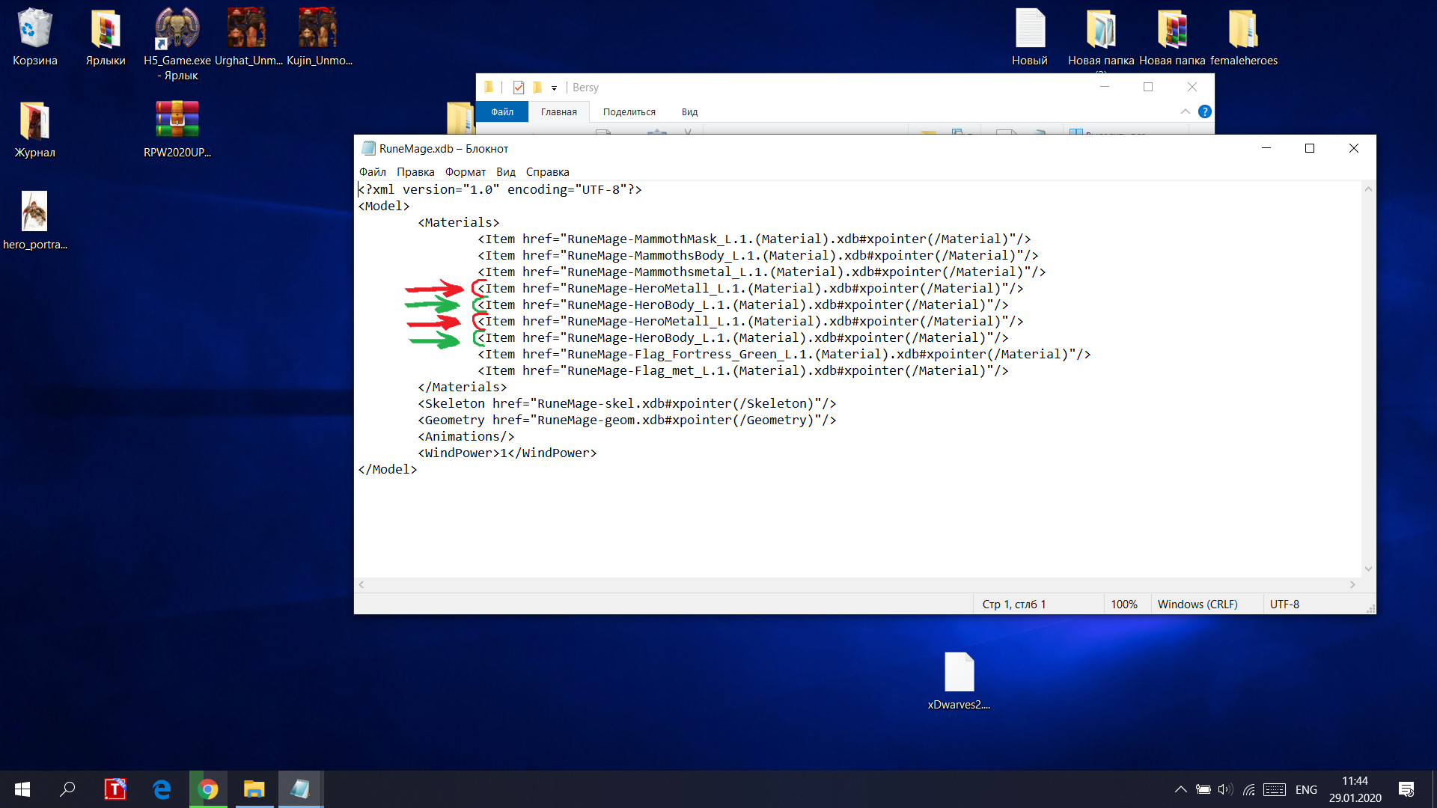
Task: Open battery status in system tray
Action: tap(1203, 789)
